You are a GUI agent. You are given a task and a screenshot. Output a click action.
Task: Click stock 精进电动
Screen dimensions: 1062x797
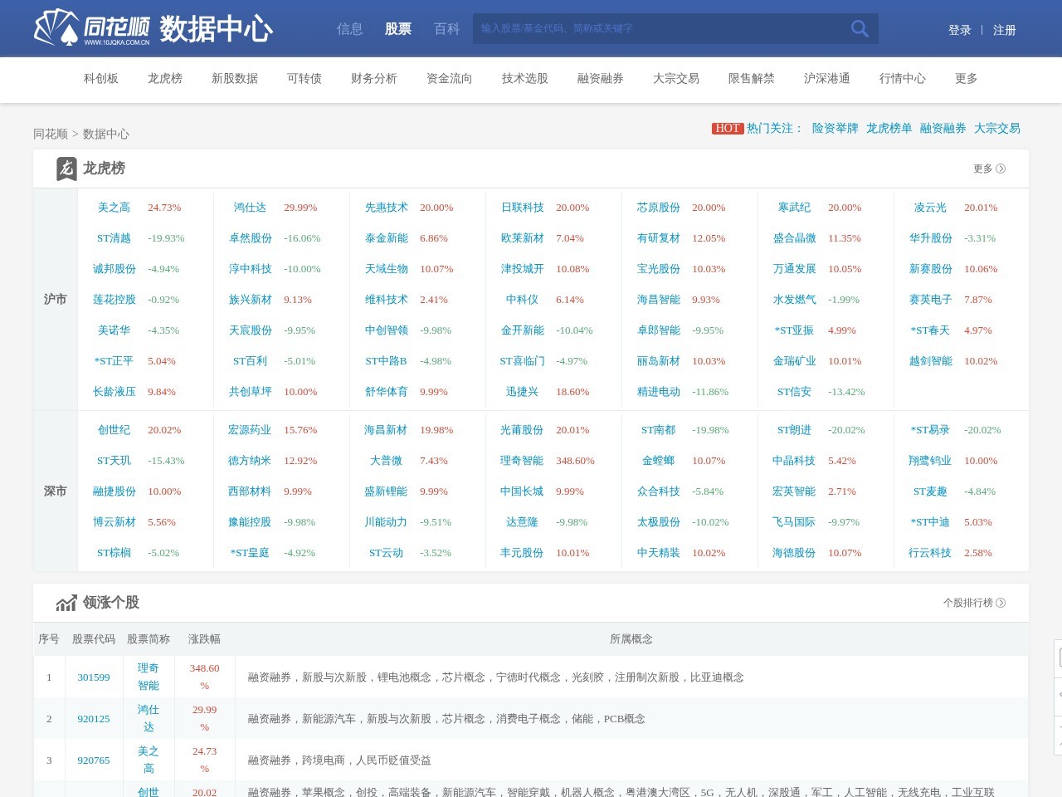click(x=659, y=392)
